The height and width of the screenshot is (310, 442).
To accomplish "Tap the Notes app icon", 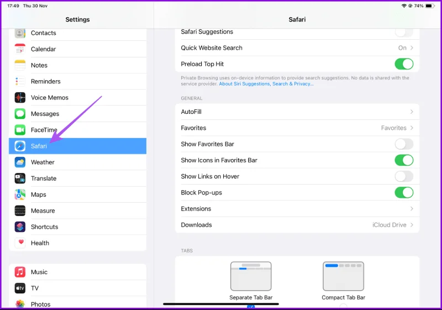I will click(20, 65).
